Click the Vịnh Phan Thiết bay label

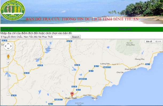(79, 104)
